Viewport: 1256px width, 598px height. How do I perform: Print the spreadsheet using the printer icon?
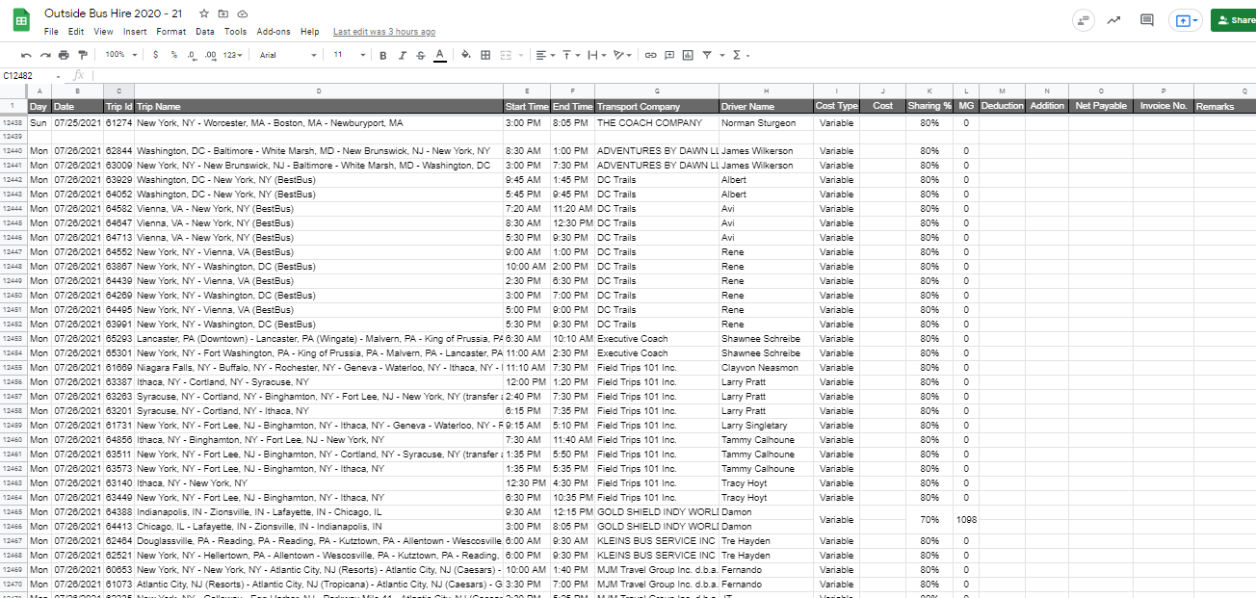(64, 55)
